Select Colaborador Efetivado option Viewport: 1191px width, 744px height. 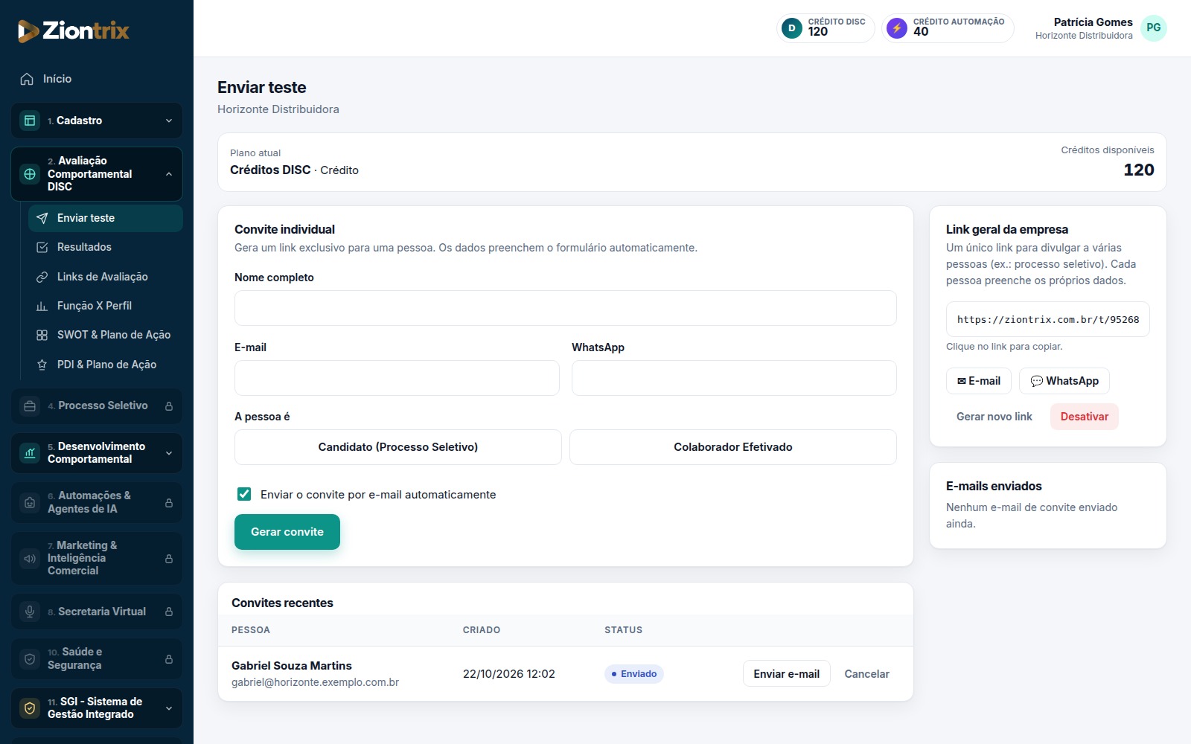[x=733, y=447]
